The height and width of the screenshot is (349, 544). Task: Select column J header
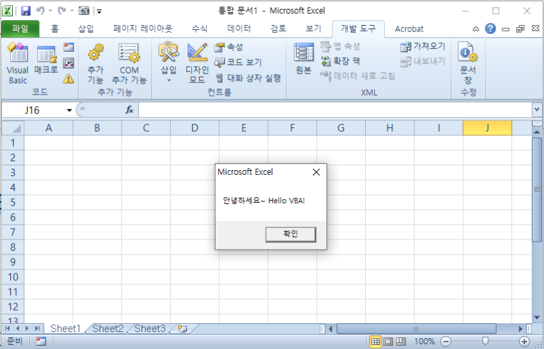point(487,128)
